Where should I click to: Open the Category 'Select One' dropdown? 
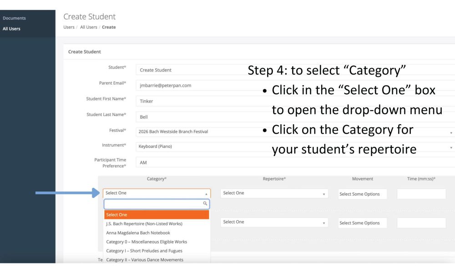(157, 193)
